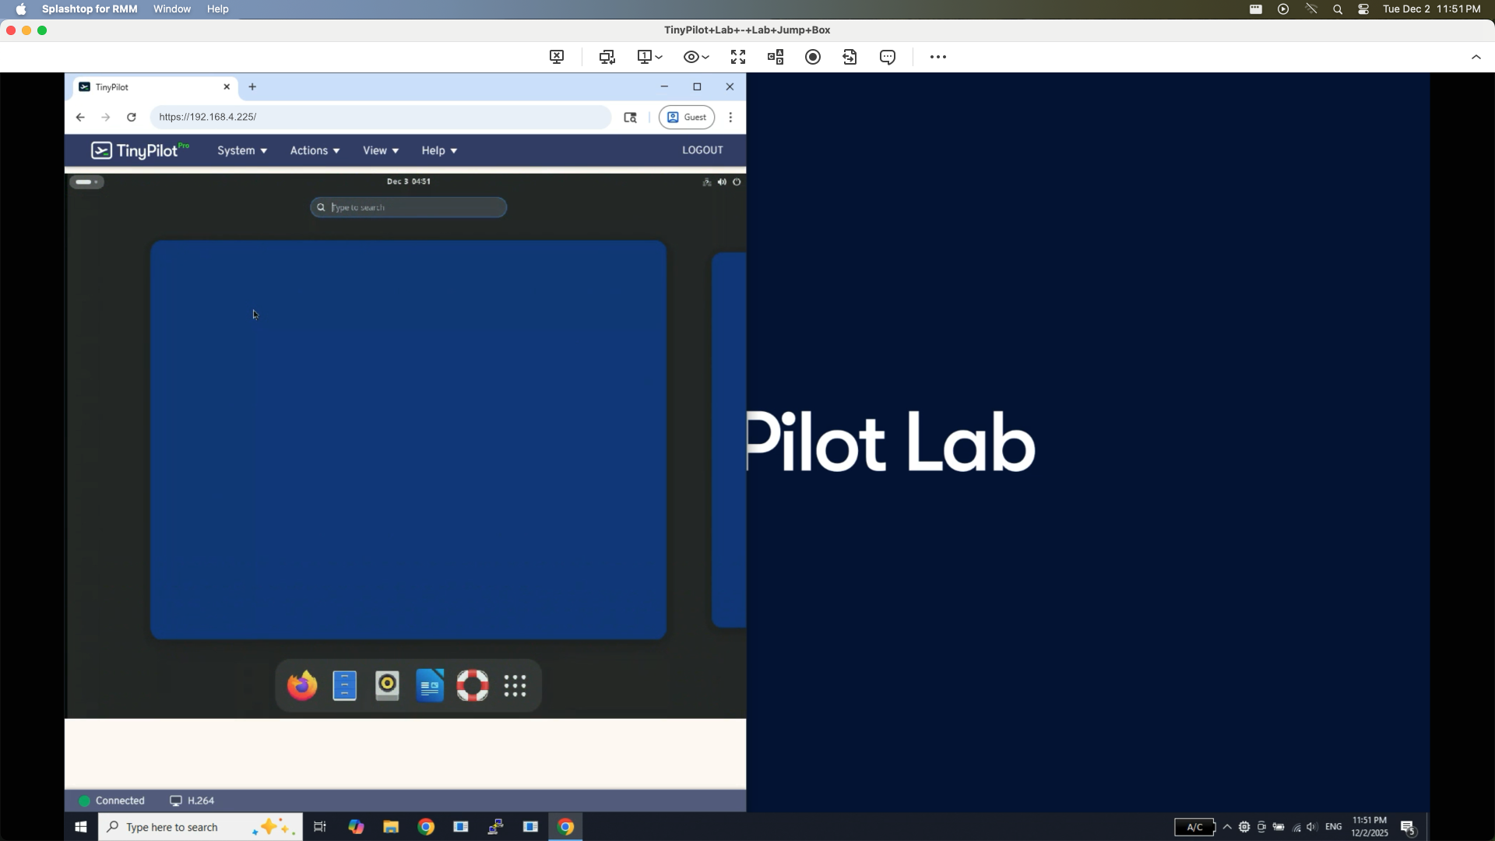Click the Type to search field
Screen dimensions: 1495x841
pos(408,207)
